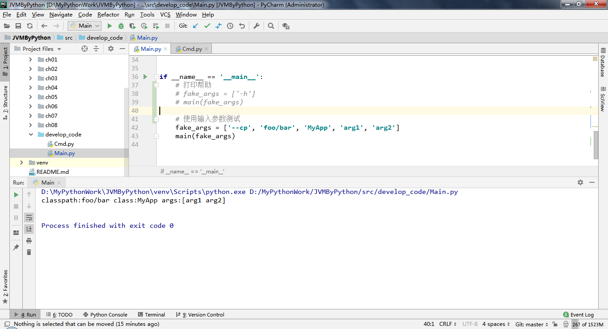The image size is (608, 329).
Task: Open the Git: master branch selector
Action: (532, 324)
